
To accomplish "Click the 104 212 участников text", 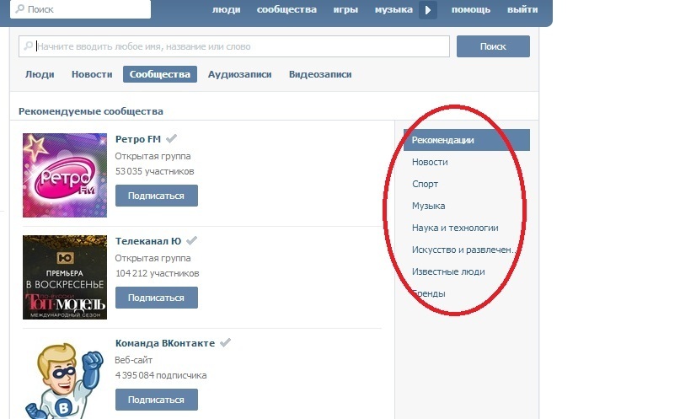I will 157,273.
